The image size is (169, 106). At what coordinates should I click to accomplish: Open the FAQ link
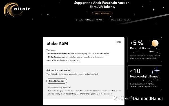(119, 42)
